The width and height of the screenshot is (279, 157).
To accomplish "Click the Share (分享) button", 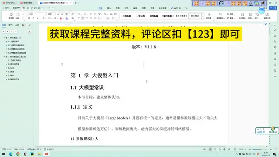I will click(x=273, y=8).
